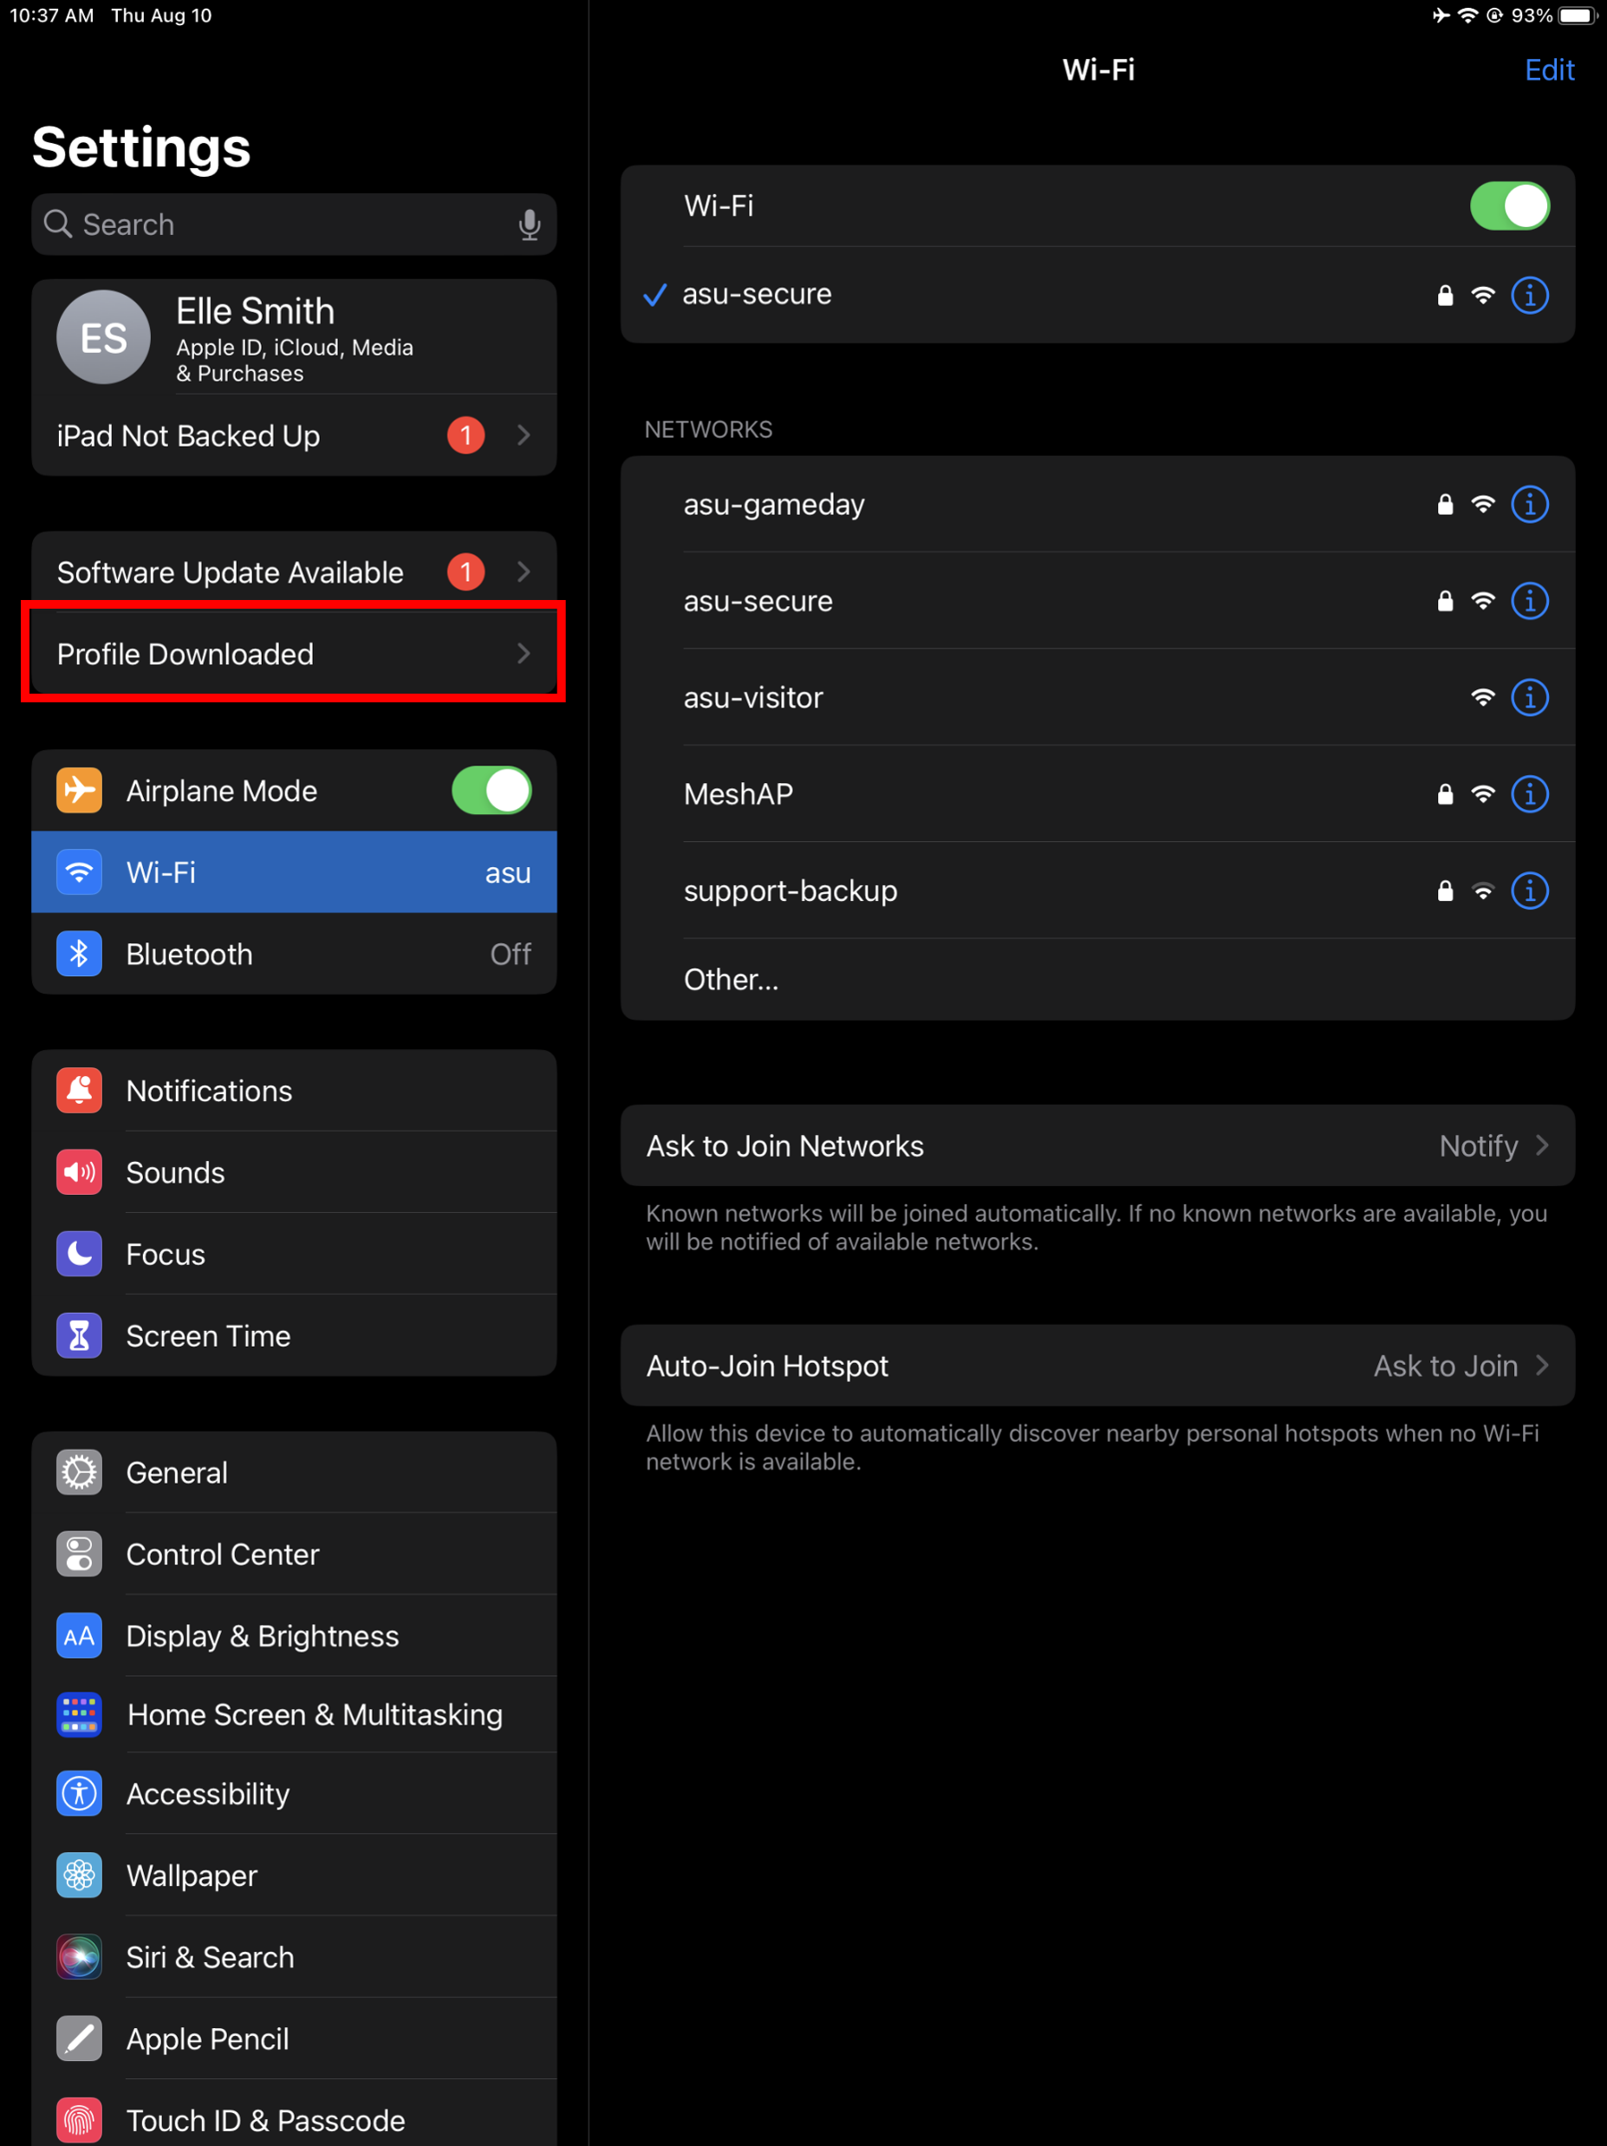Image resolution: width=1607 pixels, height=2146 pixels.
Task: Open Focus settings
Action: pos(294,1255)
